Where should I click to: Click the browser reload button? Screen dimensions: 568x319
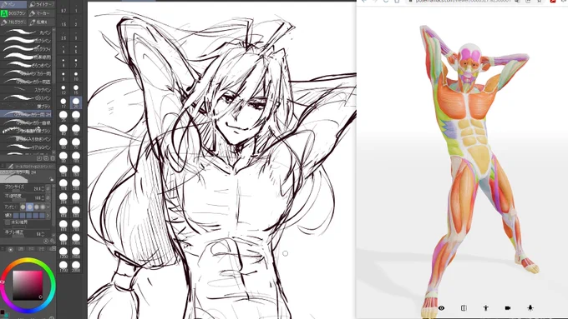click(x=386, y=2)
